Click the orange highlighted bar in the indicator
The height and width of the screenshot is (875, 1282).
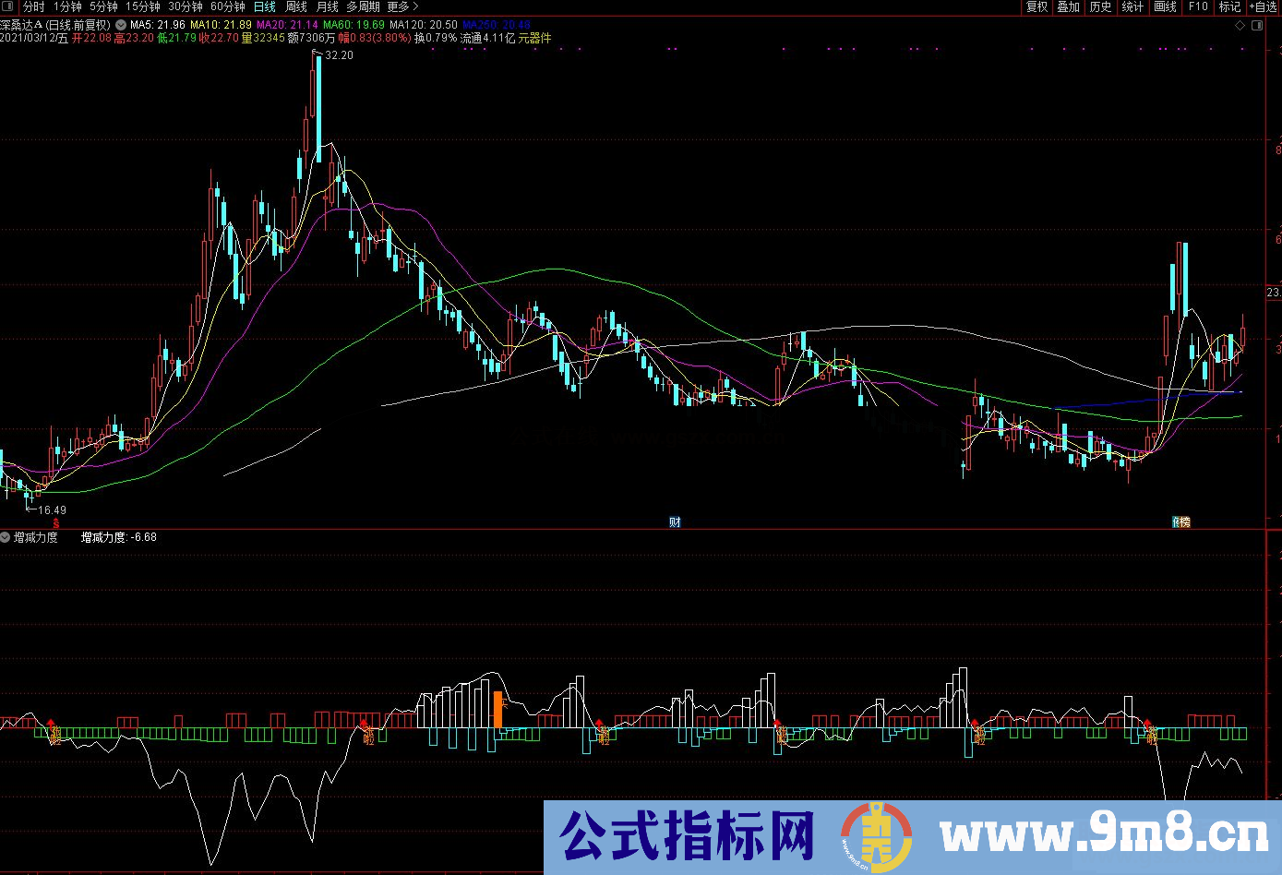click(x=498, y=710)
